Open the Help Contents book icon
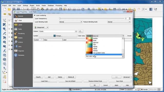164x92 pixels. tap(151, 9)
